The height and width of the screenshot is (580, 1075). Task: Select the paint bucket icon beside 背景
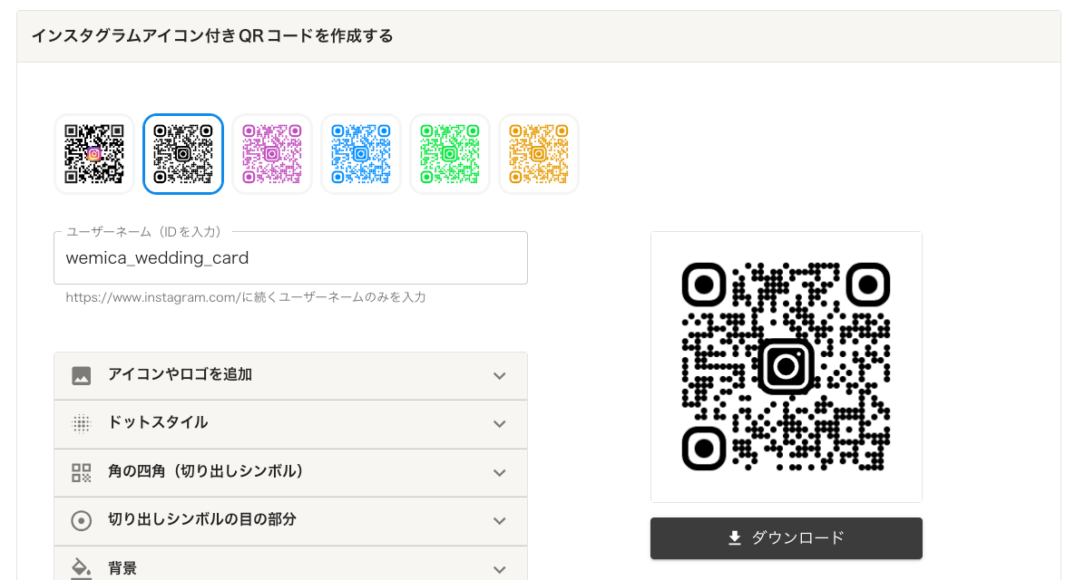pyautogui.click(x=80, y=568)
